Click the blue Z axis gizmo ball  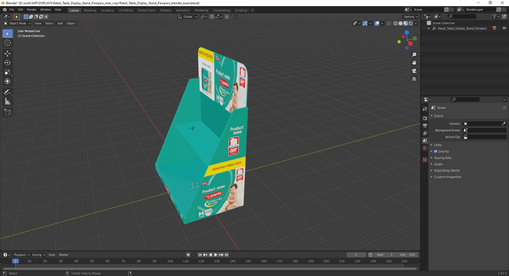[407, 32]
